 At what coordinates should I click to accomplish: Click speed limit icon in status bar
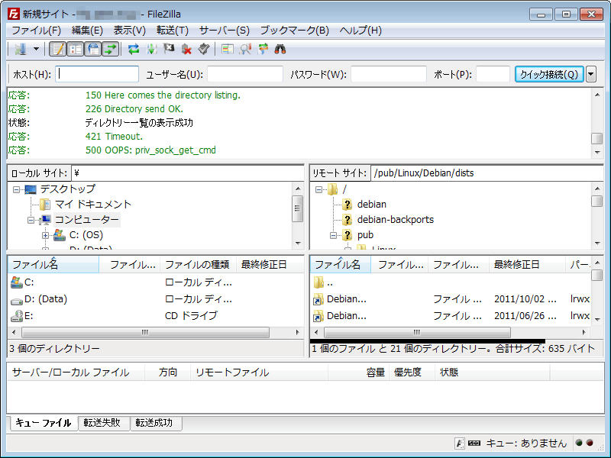(x=474, y=443)
